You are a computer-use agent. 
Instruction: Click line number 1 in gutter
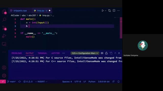point(15,19)
